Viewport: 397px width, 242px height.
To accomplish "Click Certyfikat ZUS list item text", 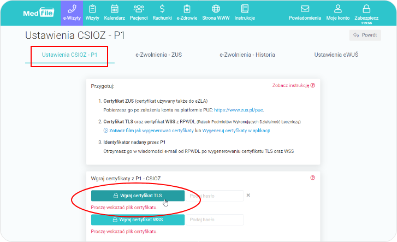I will tap(156, 101).
